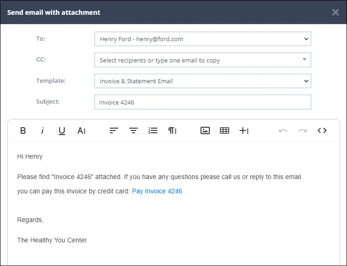
Task: Insert a table into the email
Action: coord(225,130)
